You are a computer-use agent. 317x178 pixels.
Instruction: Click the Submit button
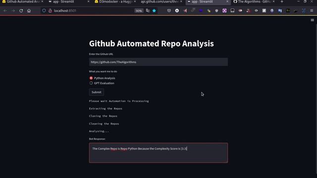tap(97, 92)
